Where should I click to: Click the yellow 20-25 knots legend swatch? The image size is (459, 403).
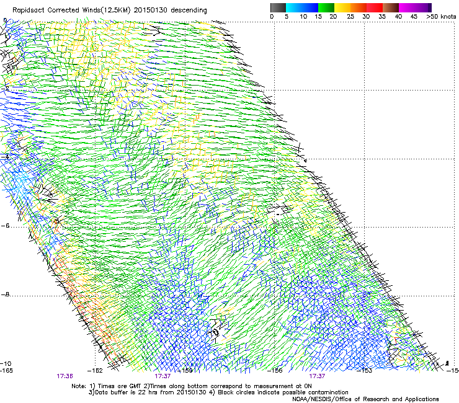click(342, 7)
